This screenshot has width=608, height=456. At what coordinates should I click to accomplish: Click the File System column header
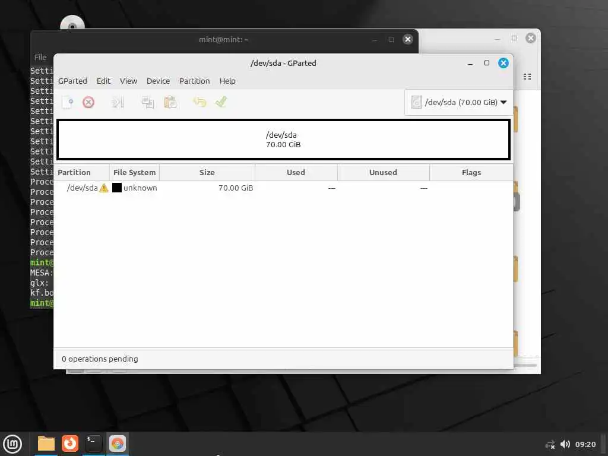pos(135,173)
